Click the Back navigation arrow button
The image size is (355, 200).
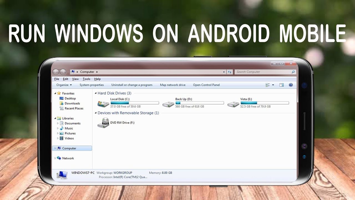(x=56, y=72)
